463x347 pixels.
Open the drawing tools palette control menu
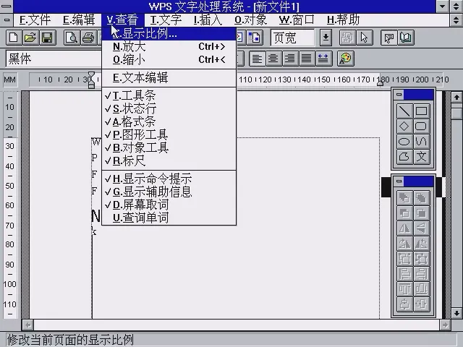tap(399, 95)
